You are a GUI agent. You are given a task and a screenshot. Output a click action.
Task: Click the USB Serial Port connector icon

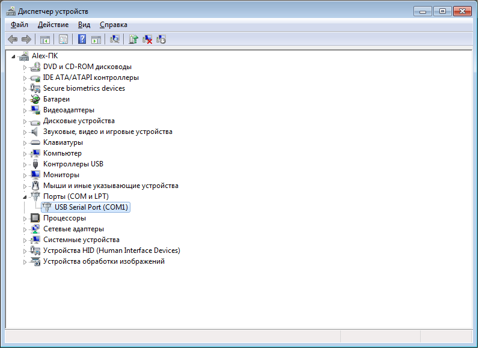[47, 207]
